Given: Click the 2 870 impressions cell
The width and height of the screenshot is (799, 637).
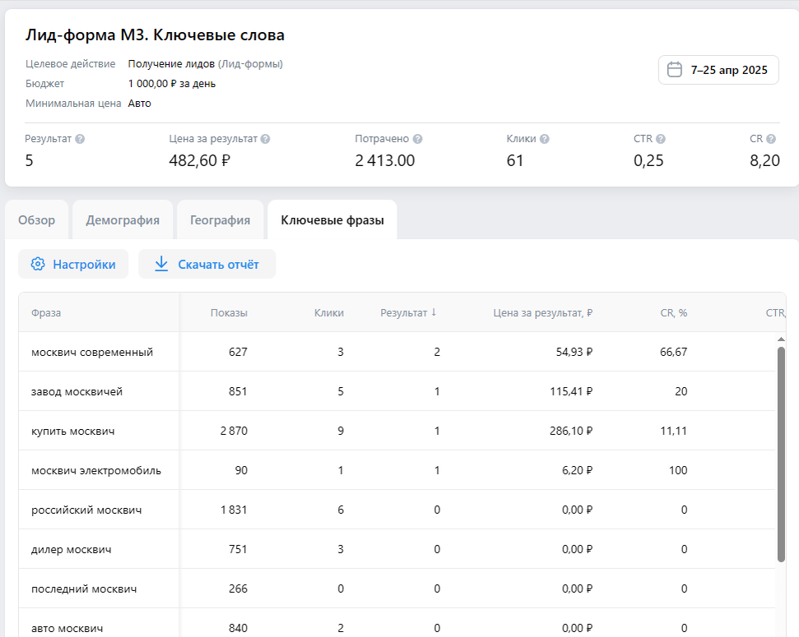Looking at the screenshot, I should tap(234, 431).
